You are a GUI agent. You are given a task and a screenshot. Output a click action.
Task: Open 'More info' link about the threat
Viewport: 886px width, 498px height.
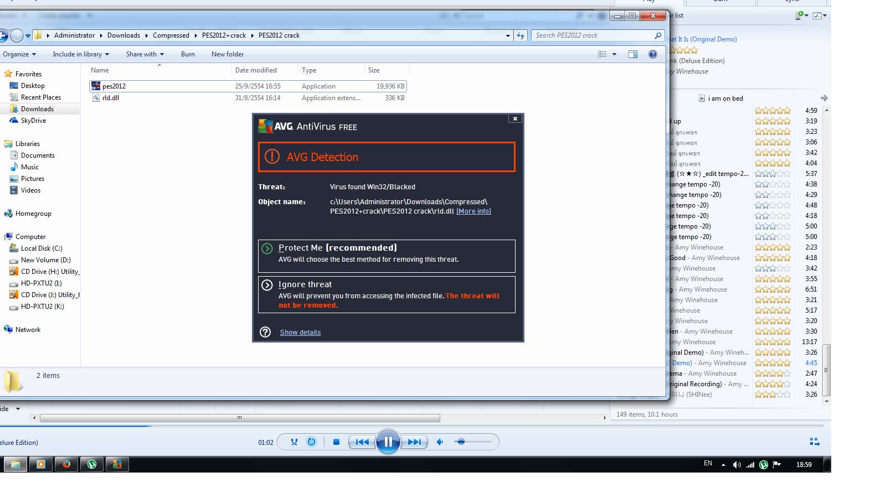pyautogui.click(x=473, y=211)
